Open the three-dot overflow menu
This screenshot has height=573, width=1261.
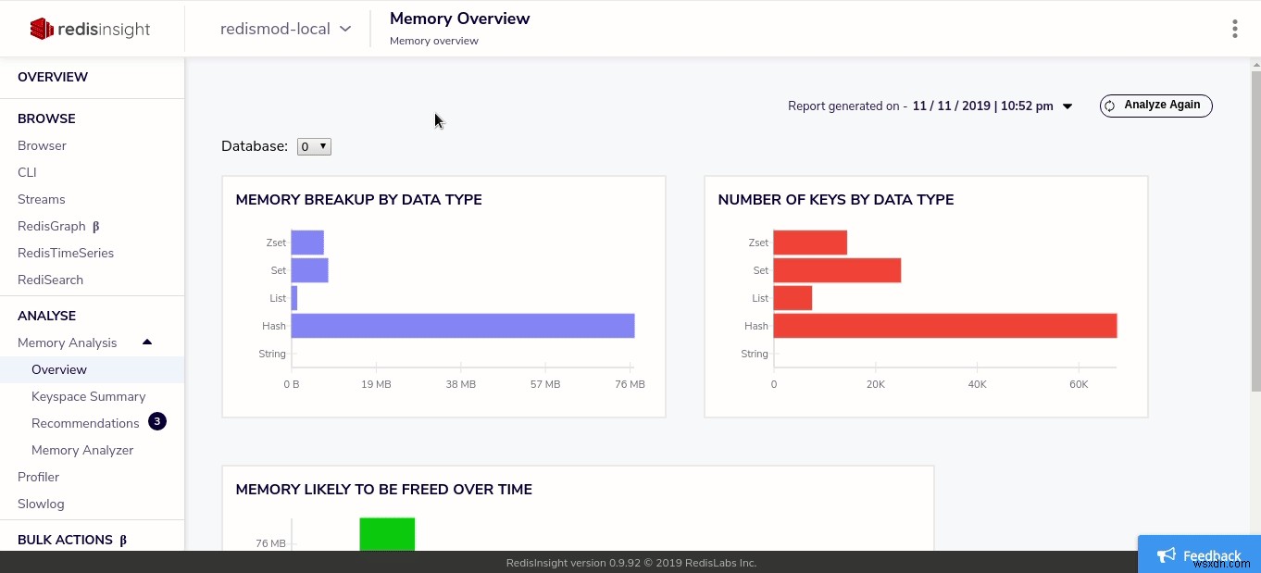pyautogui.click(x=1235, y=29)
